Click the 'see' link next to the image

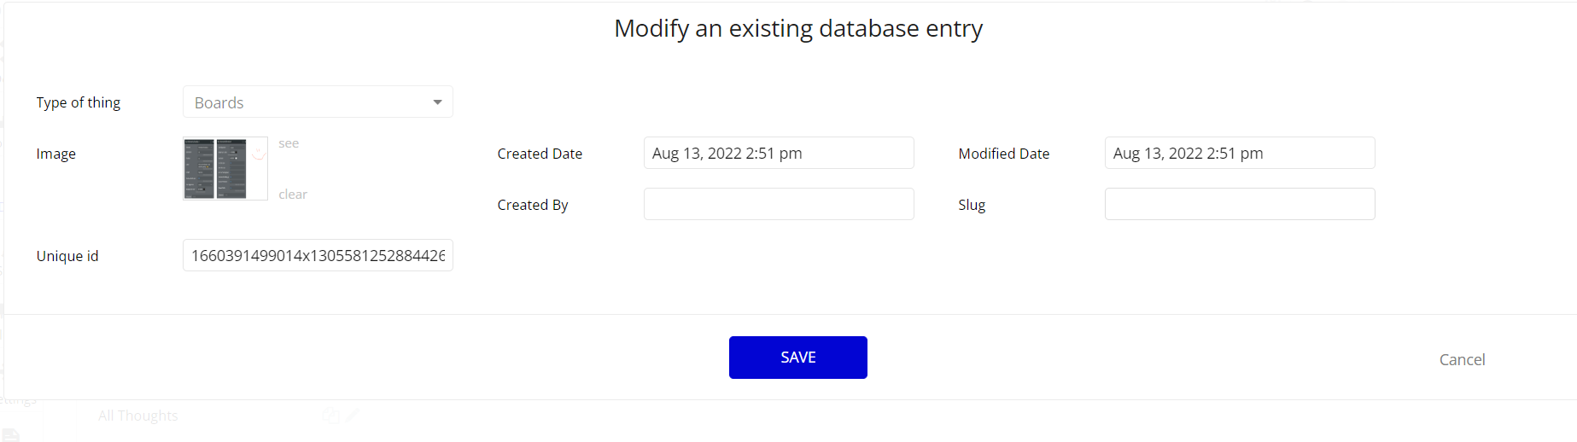289,143
